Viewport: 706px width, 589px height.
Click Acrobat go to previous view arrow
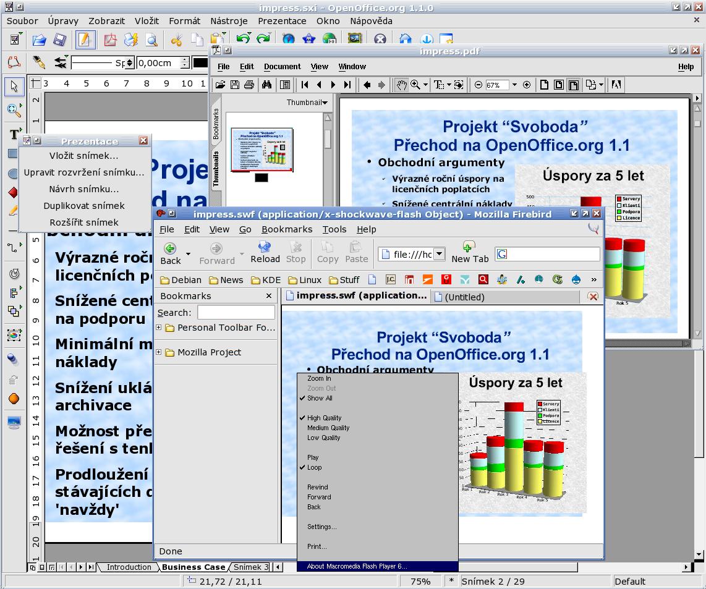[x=367, y=85]
